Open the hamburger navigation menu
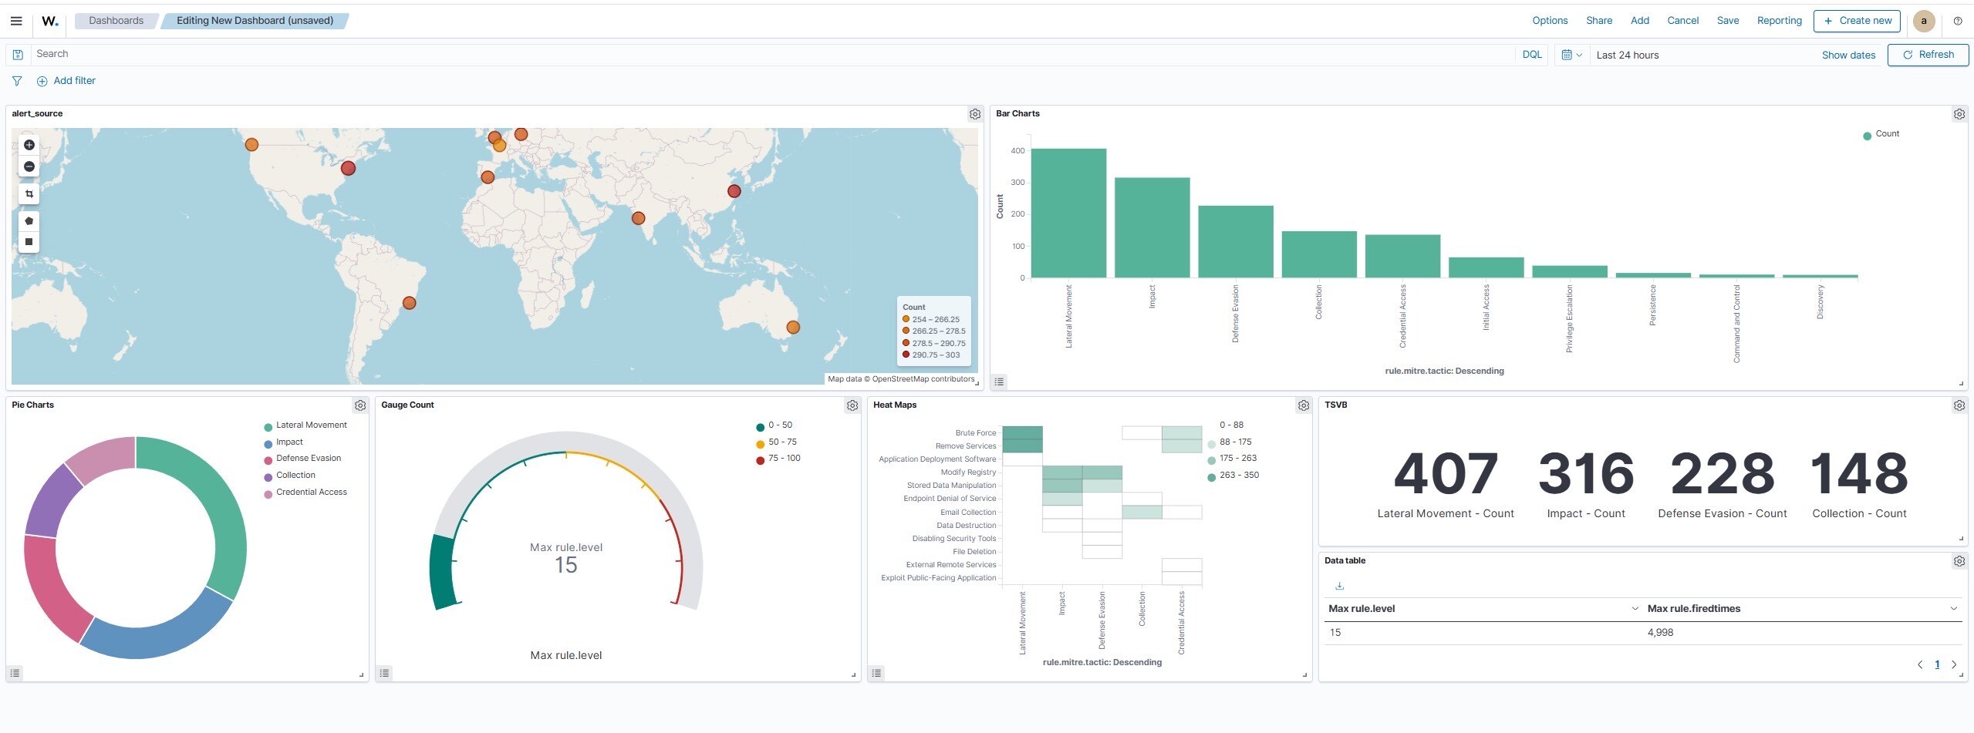 16,21
